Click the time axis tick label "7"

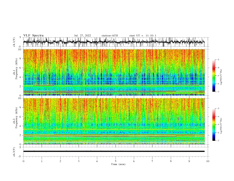152,161
